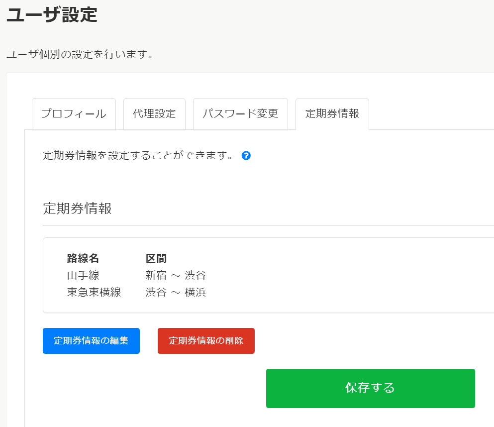Click the 区間 column header
This screenshot has height=427, width=494.
[x=156, y=258]
